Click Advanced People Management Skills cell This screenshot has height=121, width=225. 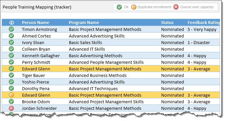click(106, 62)
